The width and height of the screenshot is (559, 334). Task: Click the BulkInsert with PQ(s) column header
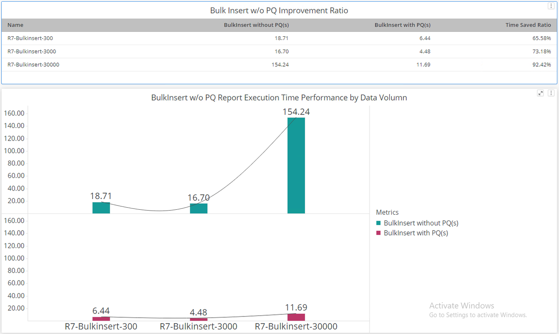(402, 25)
